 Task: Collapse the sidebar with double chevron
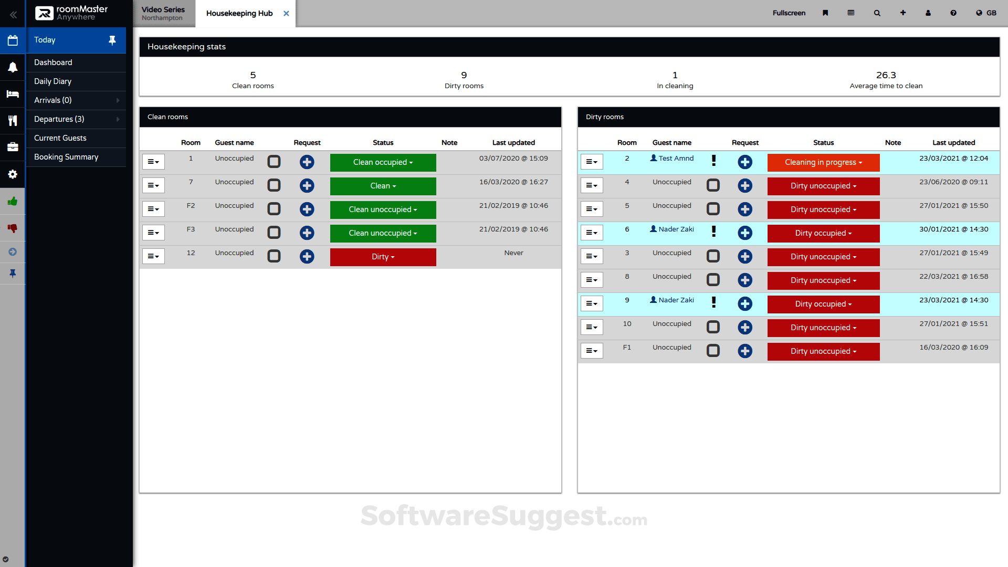coord(13,14)
